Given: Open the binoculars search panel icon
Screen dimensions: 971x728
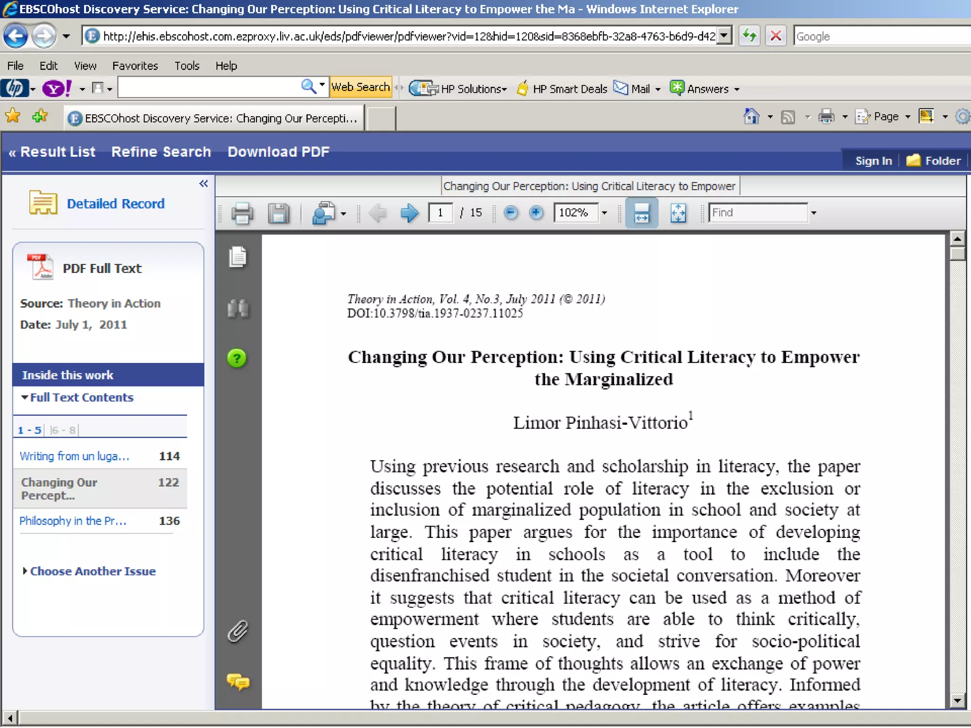Looking at the screenshot, I should click(238, 309).
